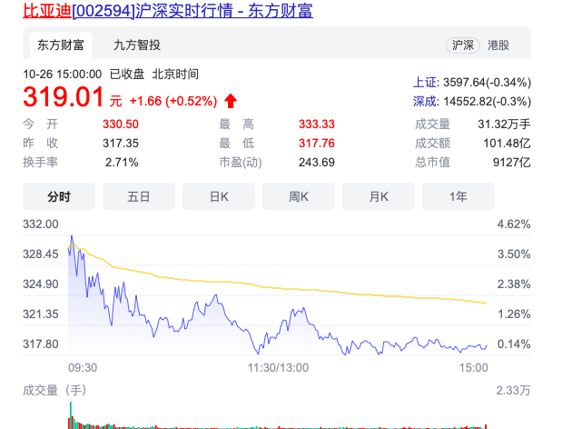The height and width of the screenshot is (429, 572).
Task: Click the 2.38% percent axis label
Action: coord(514,284)
